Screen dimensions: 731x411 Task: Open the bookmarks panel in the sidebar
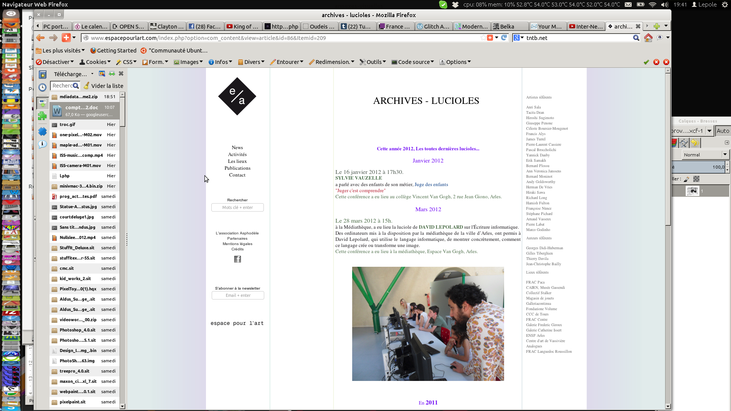[43, 75]
